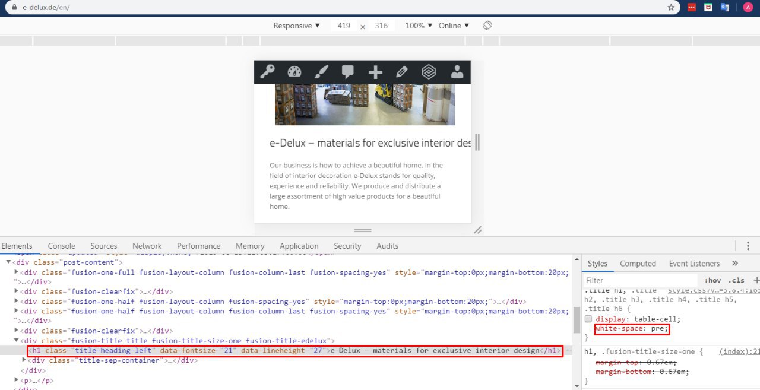Click the browser address bar URL e-delux.de/en/
The image size is (760, 390).
coord(46,8)
